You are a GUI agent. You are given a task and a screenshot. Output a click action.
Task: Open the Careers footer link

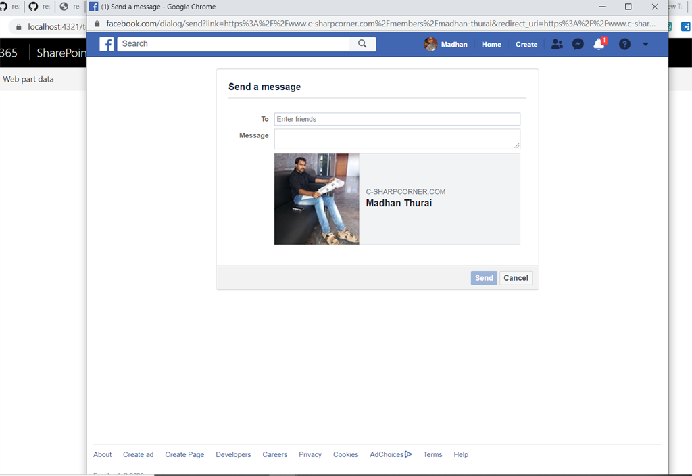coord(274,454)
